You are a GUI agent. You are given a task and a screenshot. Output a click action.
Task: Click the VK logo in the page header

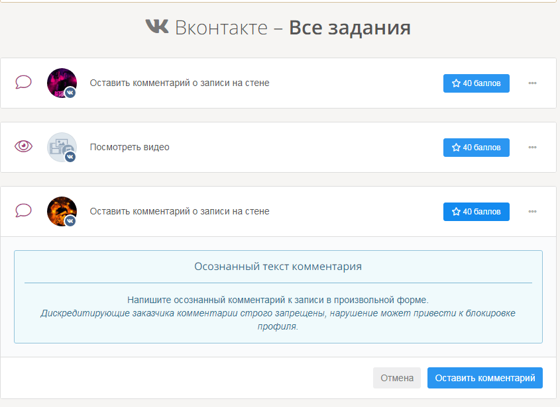[x=157, y=27]
